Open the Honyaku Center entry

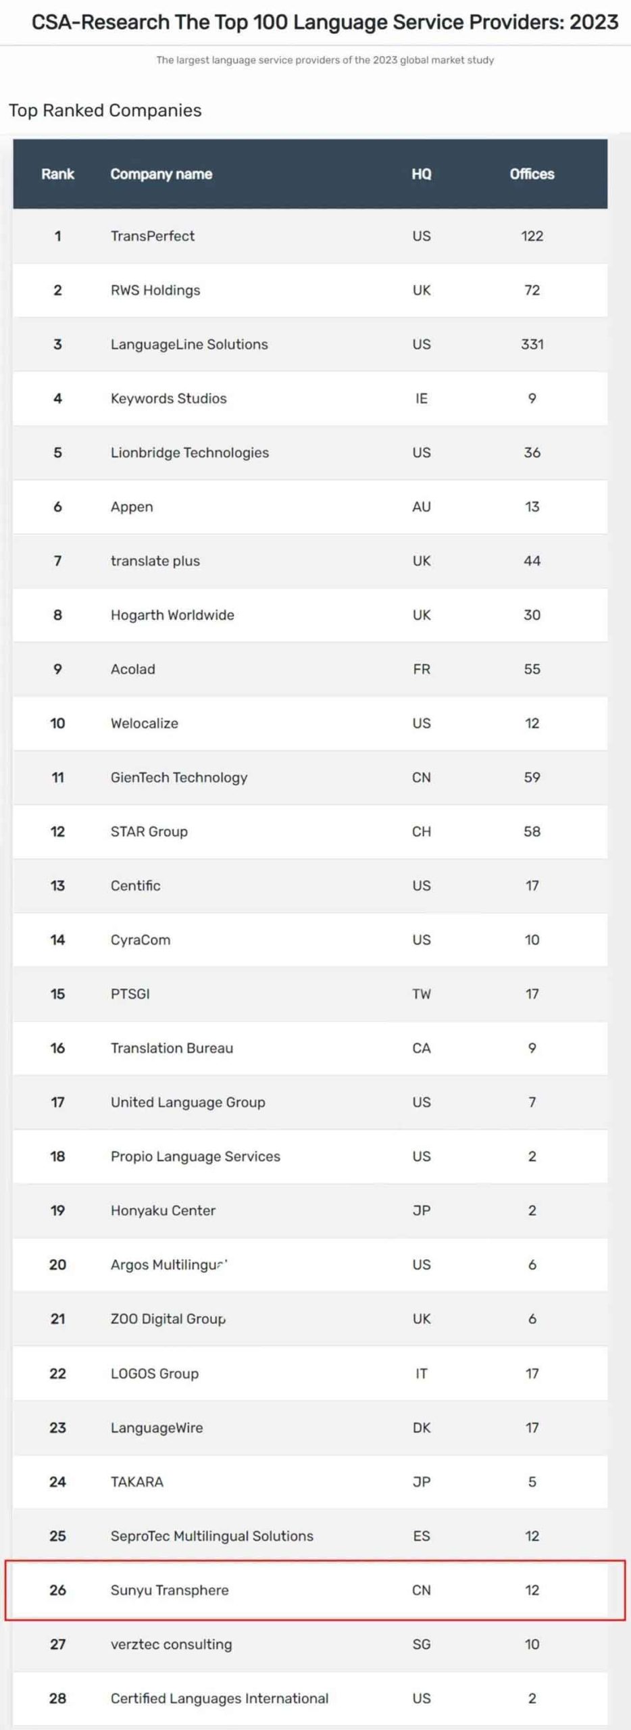point(163,1210)
